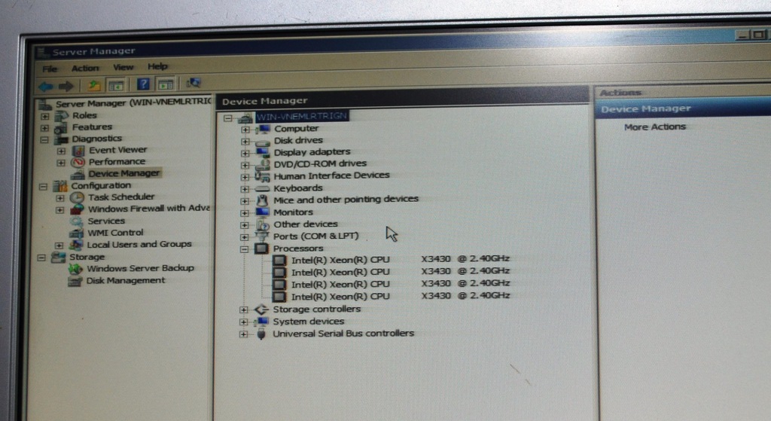Click the Windows Firewall icon
This screenshot has width=771, height=421.
coord(77,209)
